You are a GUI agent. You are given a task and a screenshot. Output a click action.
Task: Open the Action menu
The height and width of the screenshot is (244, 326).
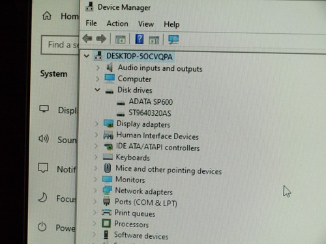117,23
